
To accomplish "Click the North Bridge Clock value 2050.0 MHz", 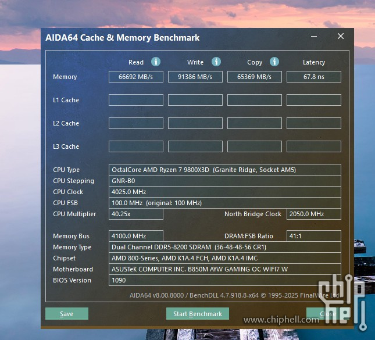I will pos(314,214).
